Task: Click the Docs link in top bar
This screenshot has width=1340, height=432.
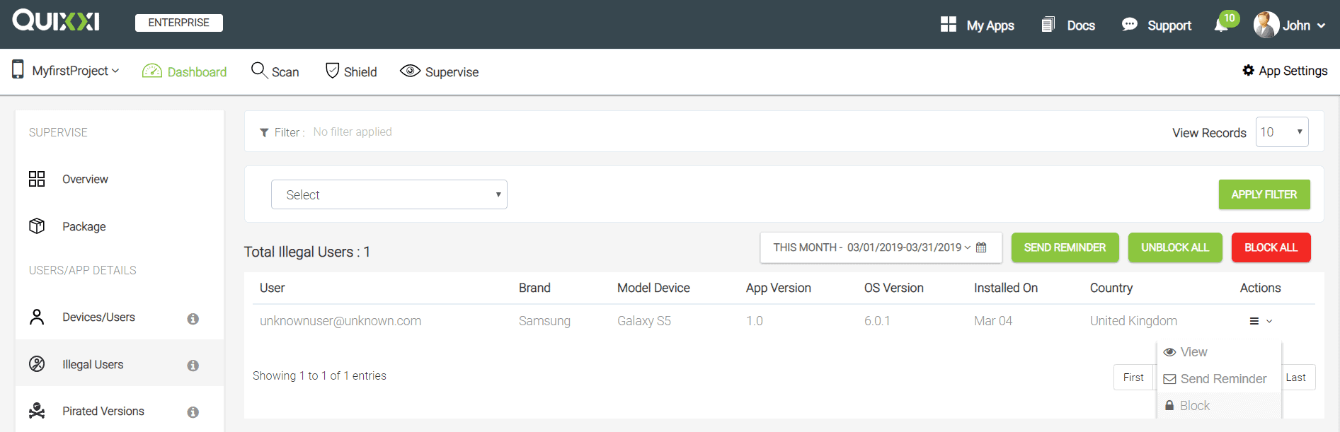Action: click(x=1081, y=25)
